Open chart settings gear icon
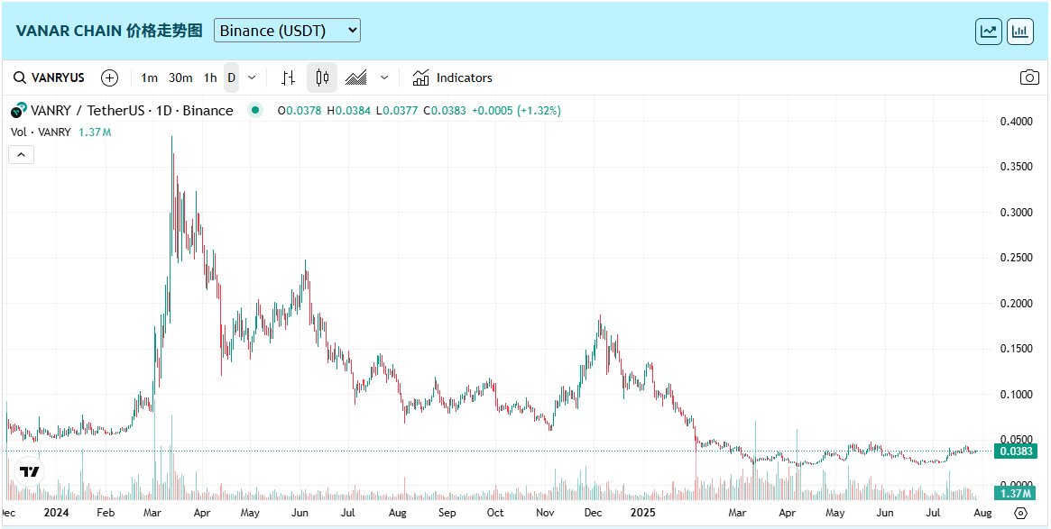 [1020, 513]
